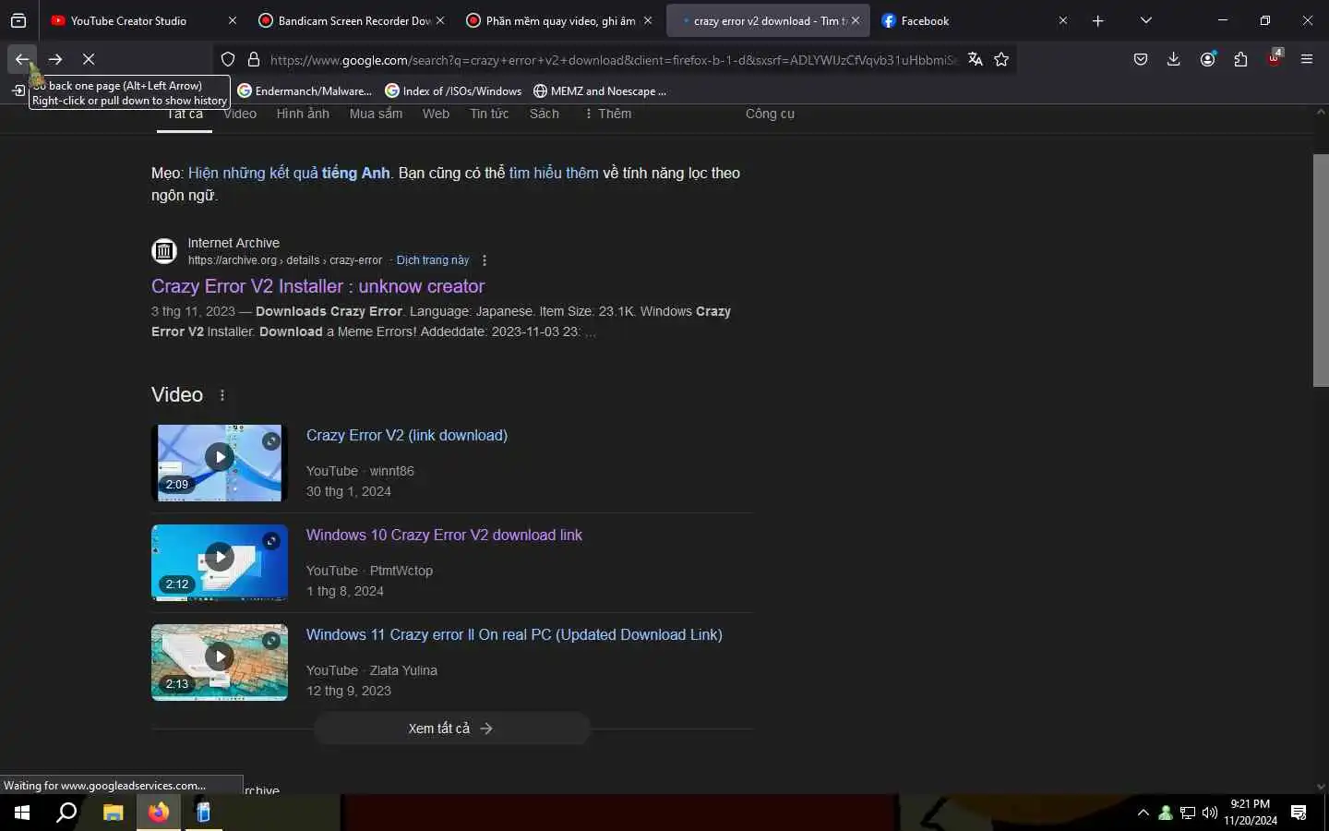Select the Sách search filter
Screen dimensions: 1329x831
pyautogui.click(x=545, y=114)
